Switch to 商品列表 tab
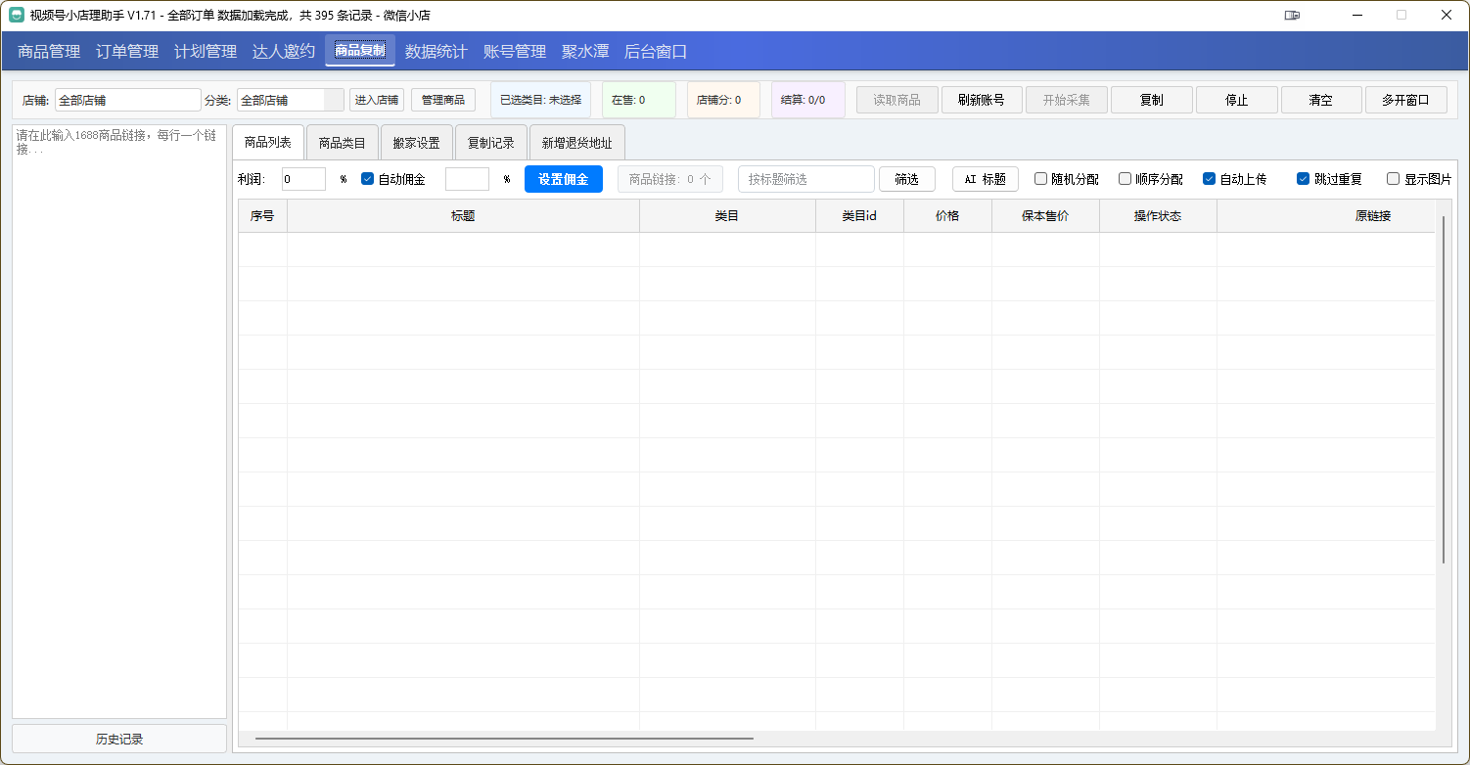This screenshot has width=1470, height=765. pyautogui.click(x=268, y=143)
